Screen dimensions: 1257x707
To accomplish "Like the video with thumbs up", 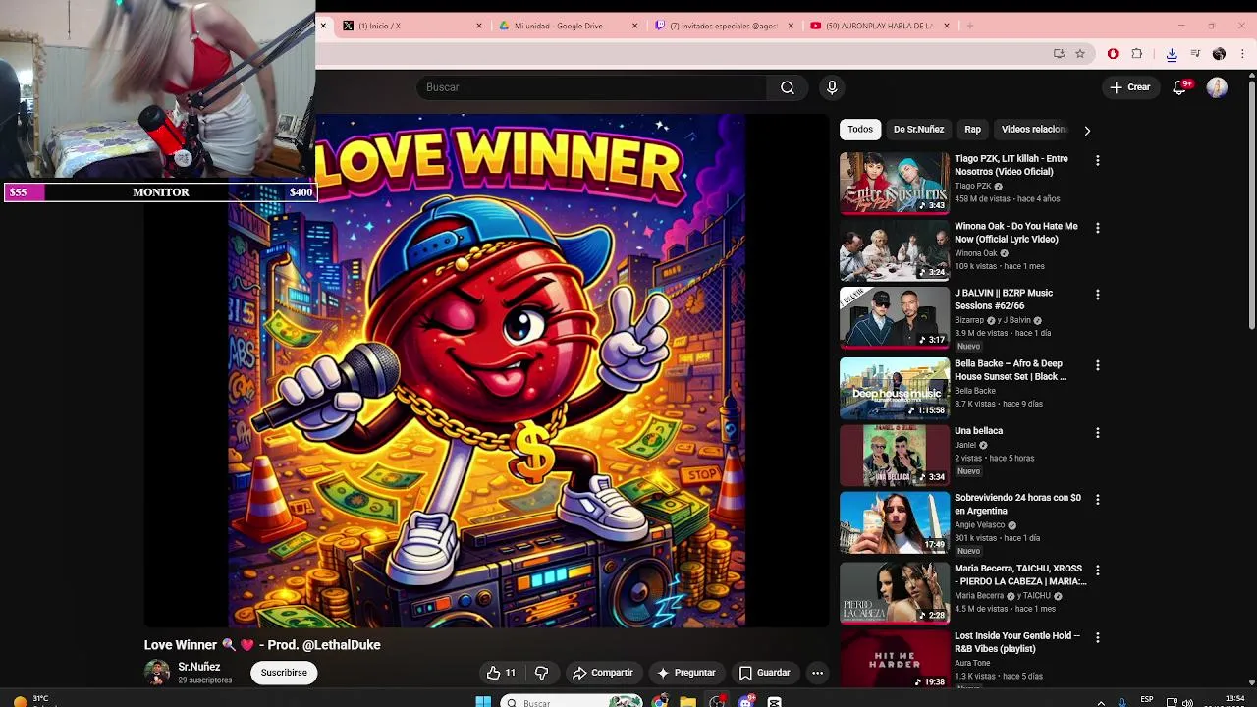I will 501,673.
